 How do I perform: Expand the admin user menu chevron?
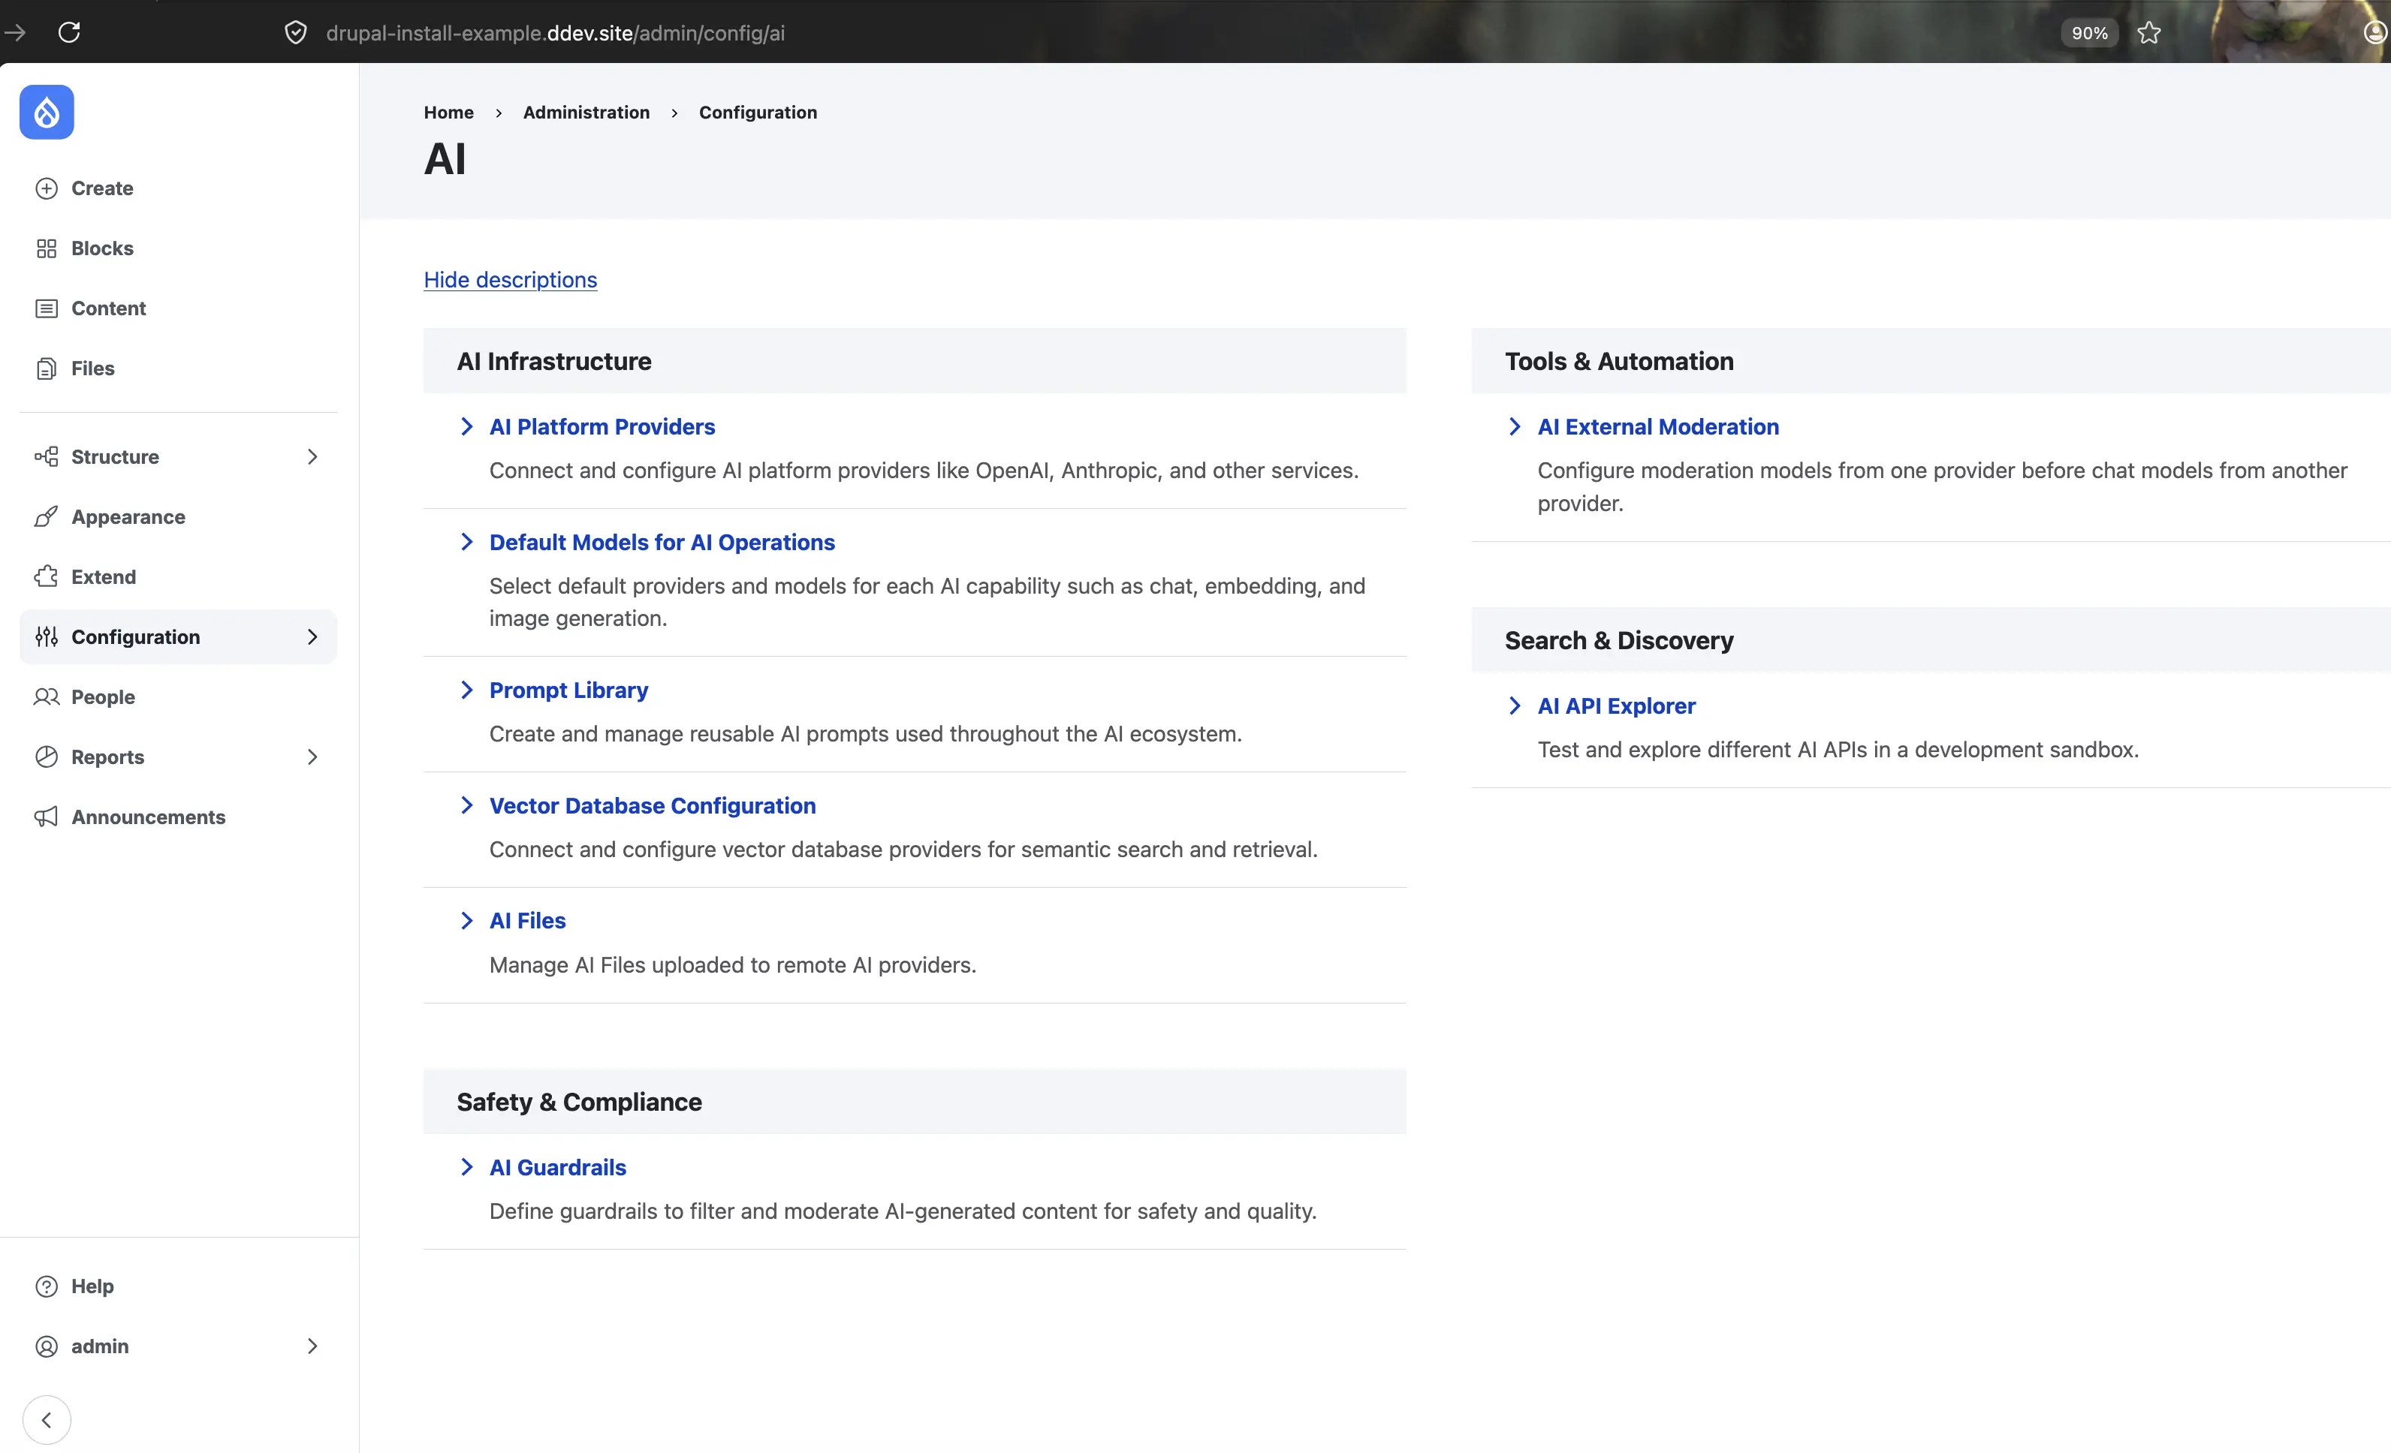[312, 1346]
